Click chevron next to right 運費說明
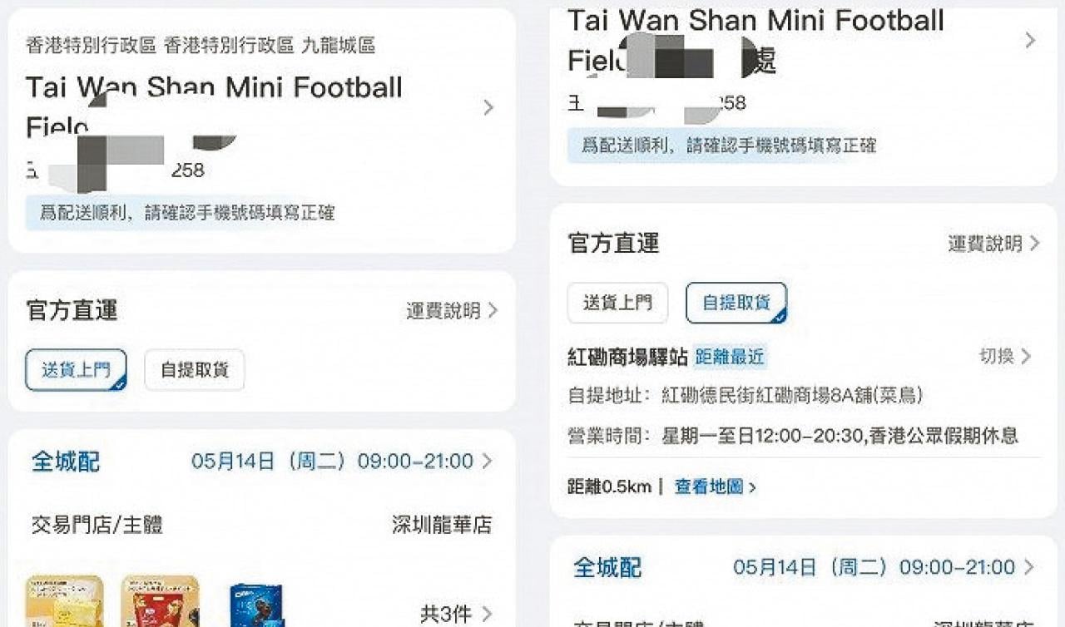 tap(1034, 244)
